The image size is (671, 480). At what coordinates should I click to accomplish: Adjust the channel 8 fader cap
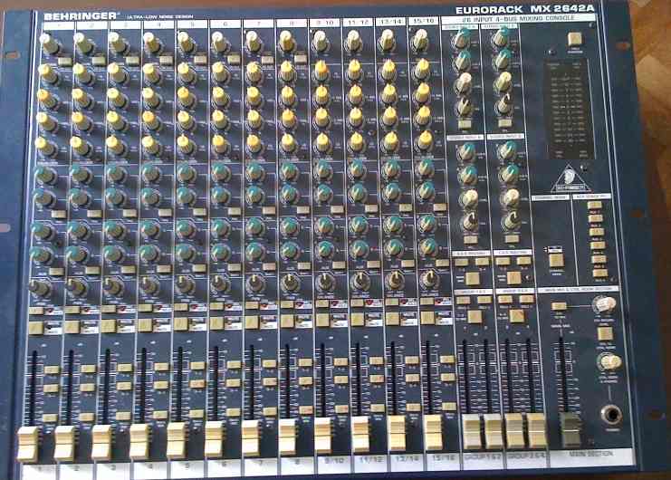pyautogui.click(x=287, y=437)
